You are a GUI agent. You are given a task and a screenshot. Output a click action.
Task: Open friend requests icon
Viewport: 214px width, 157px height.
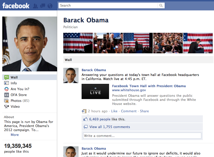[36, 6]
